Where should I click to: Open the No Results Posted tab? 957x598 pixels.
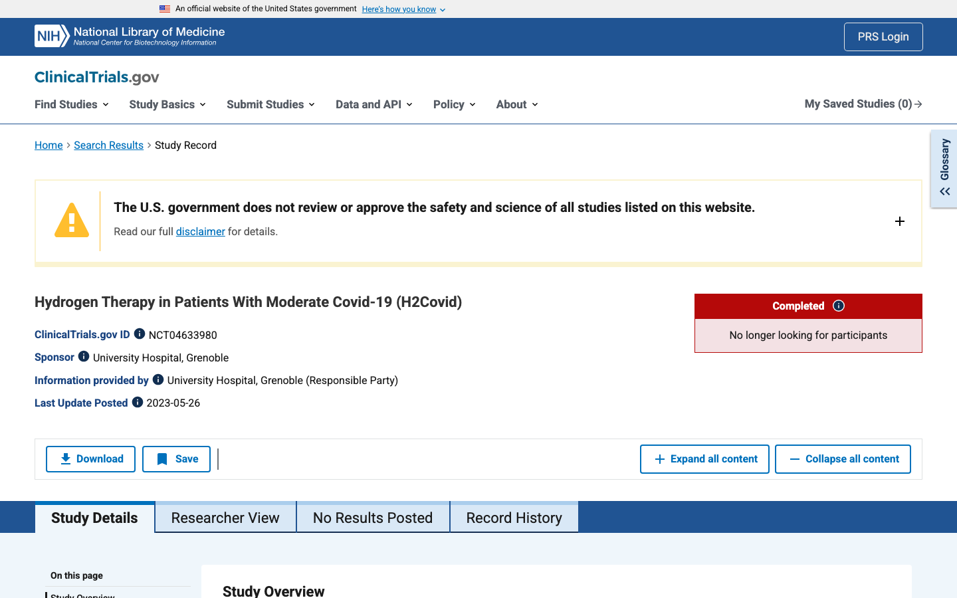click(x=373, y=518)
